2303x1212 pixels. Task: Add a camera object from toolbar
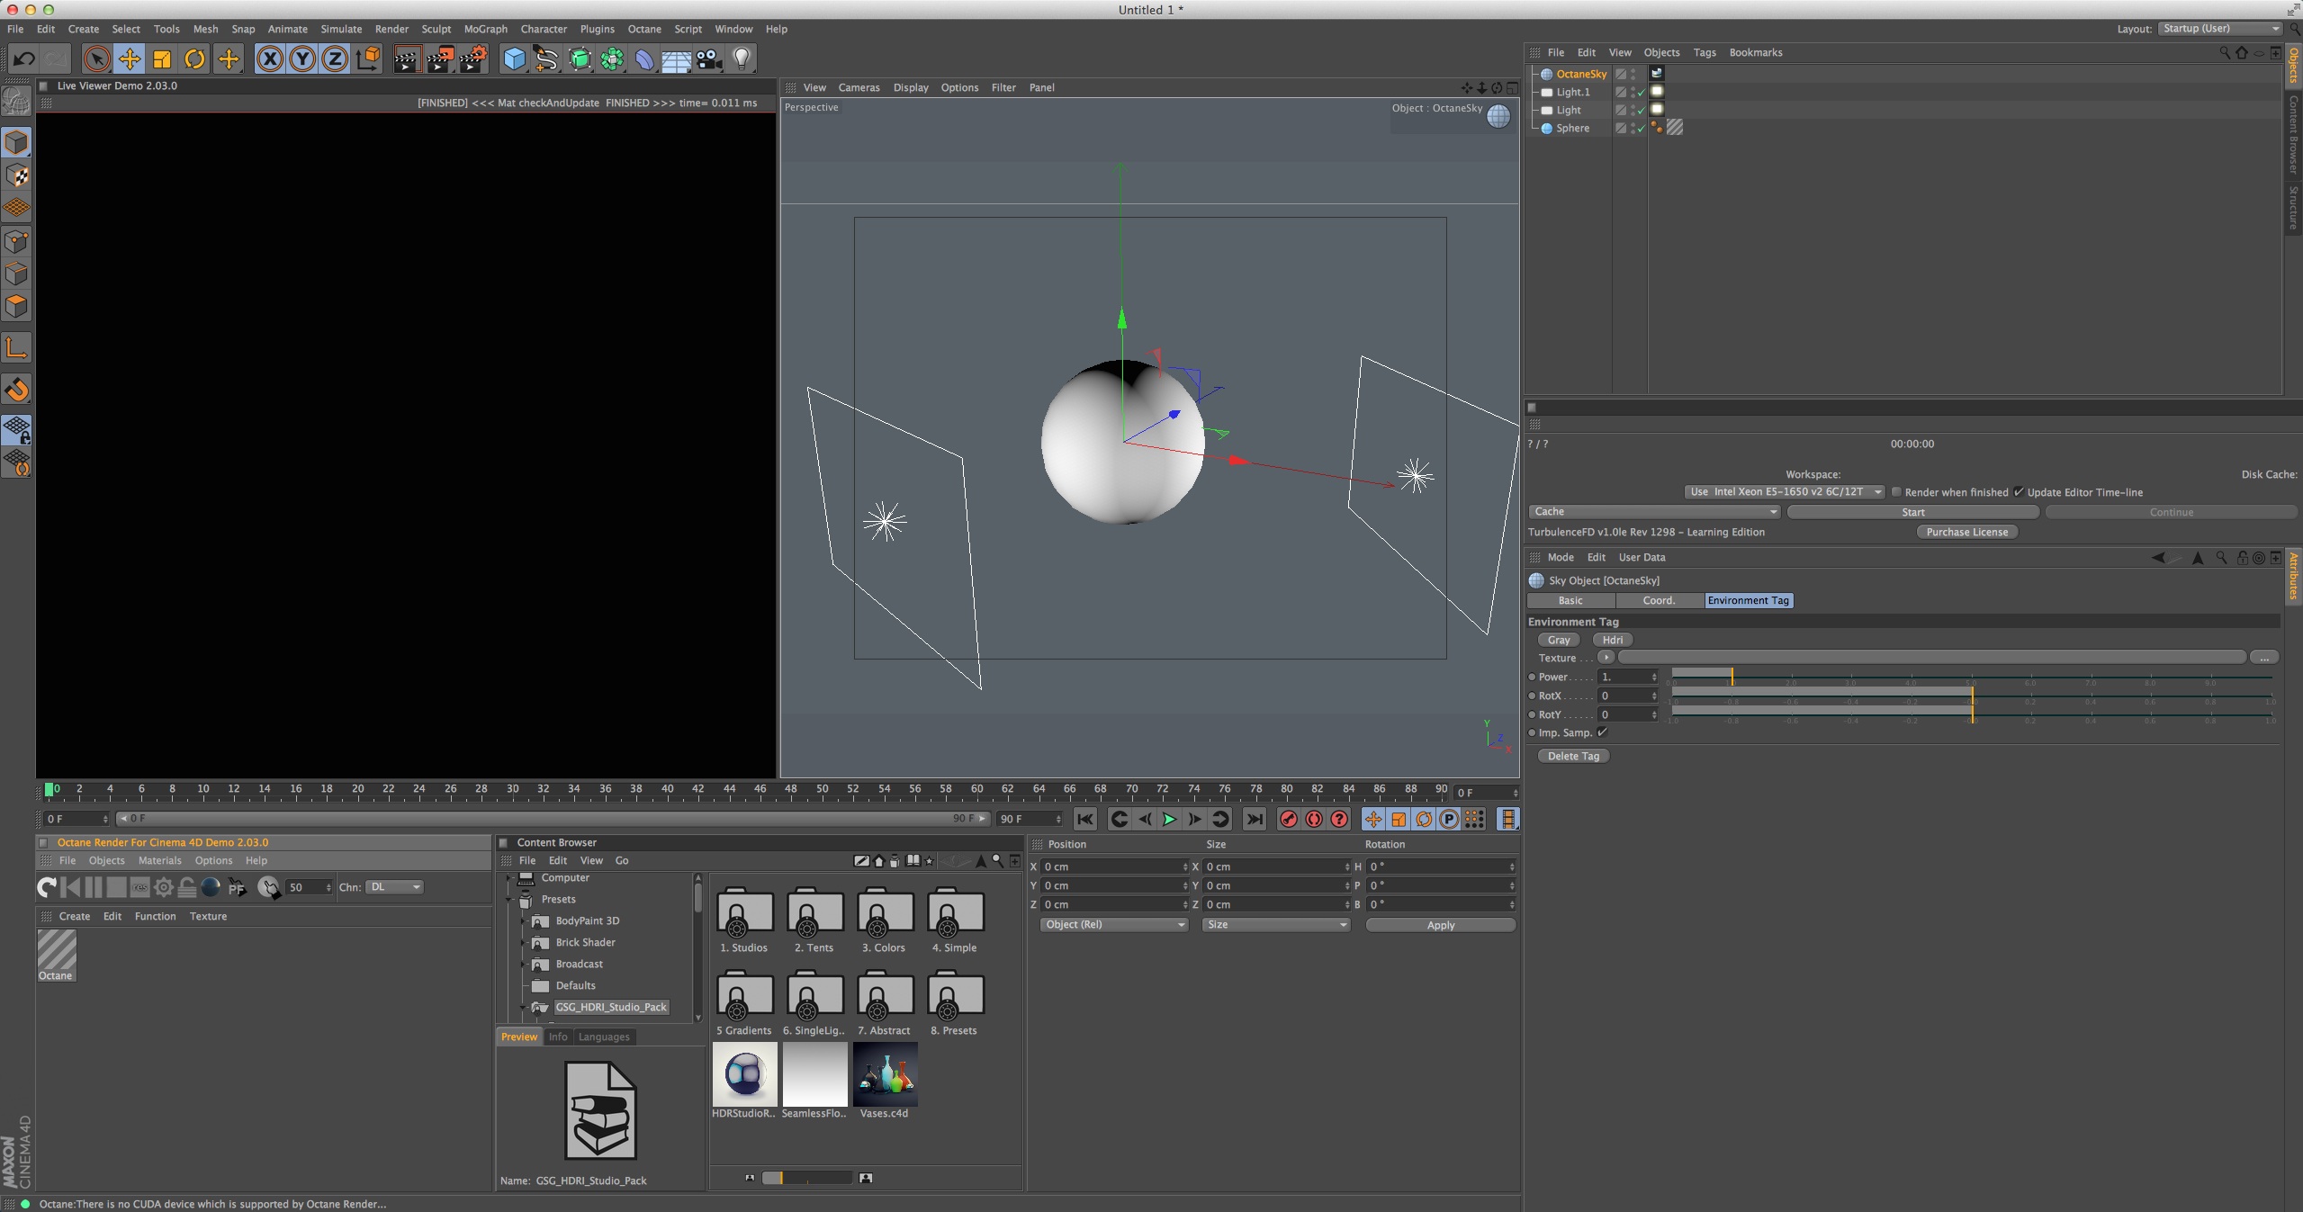709,59
